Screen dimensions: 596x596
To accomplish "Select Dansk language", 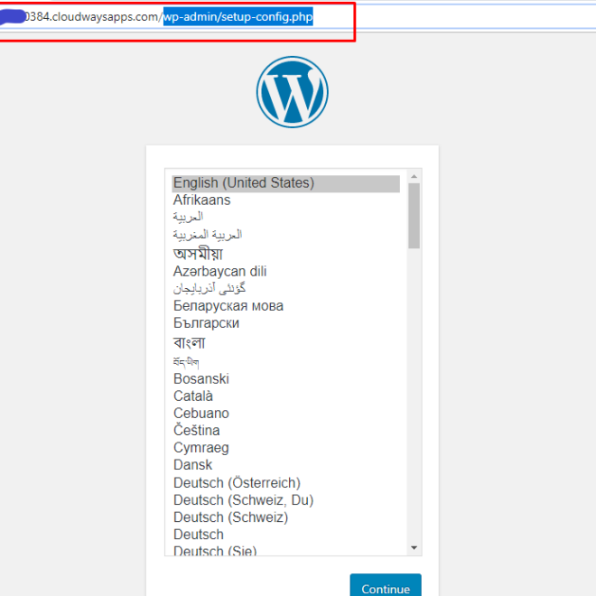I will [286, 465].
